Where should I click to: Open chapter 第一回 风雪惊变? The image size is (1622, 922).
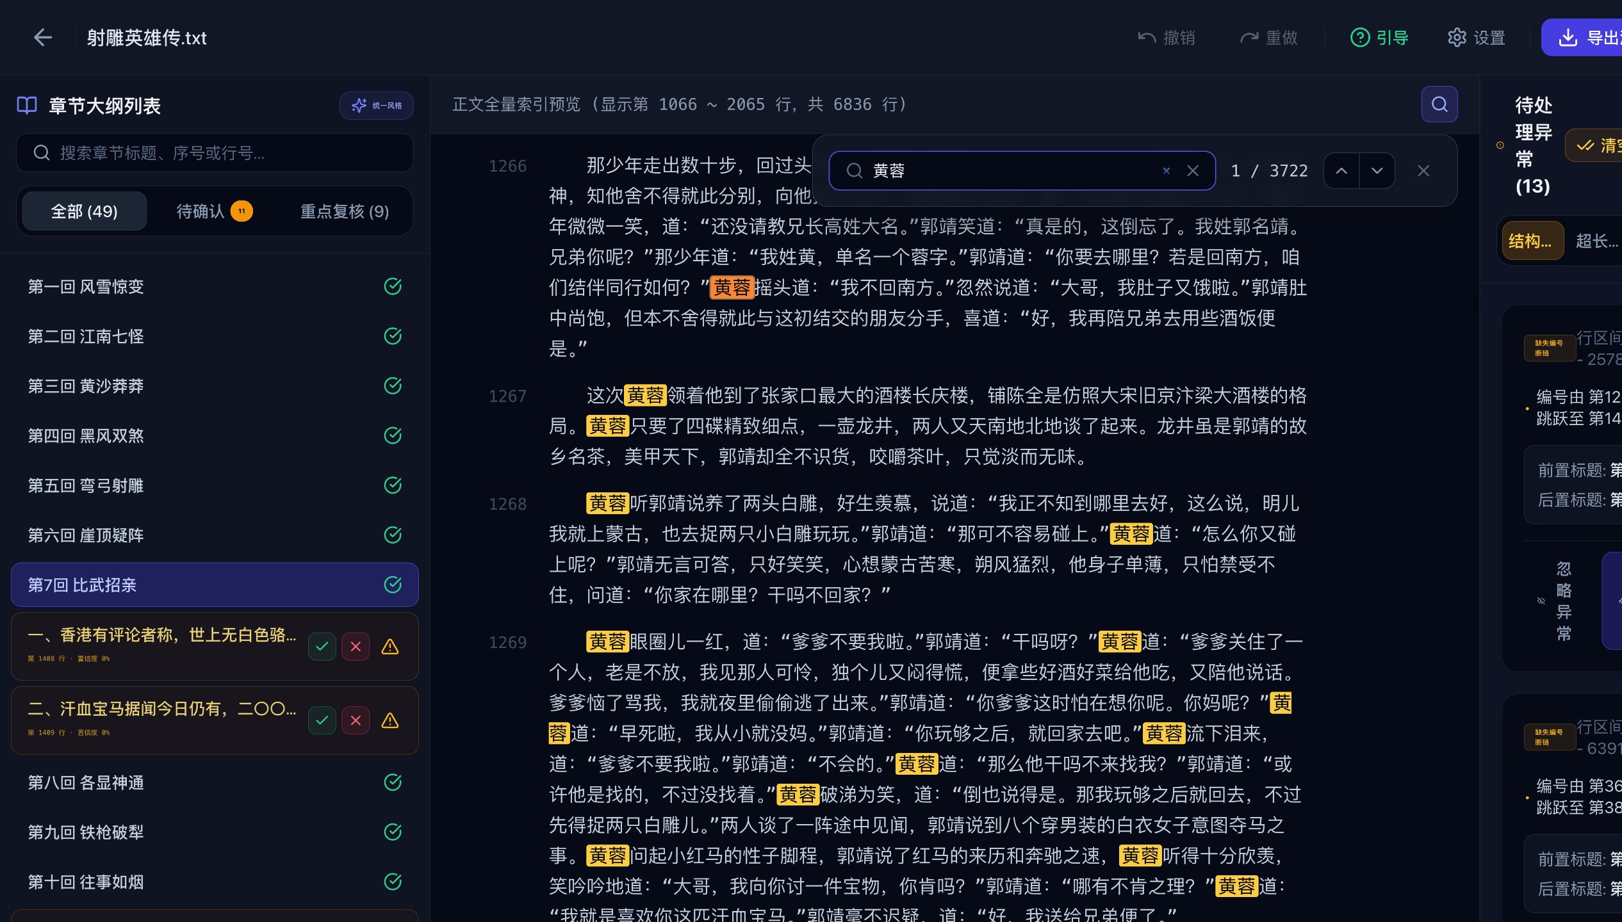click(215, 286)
